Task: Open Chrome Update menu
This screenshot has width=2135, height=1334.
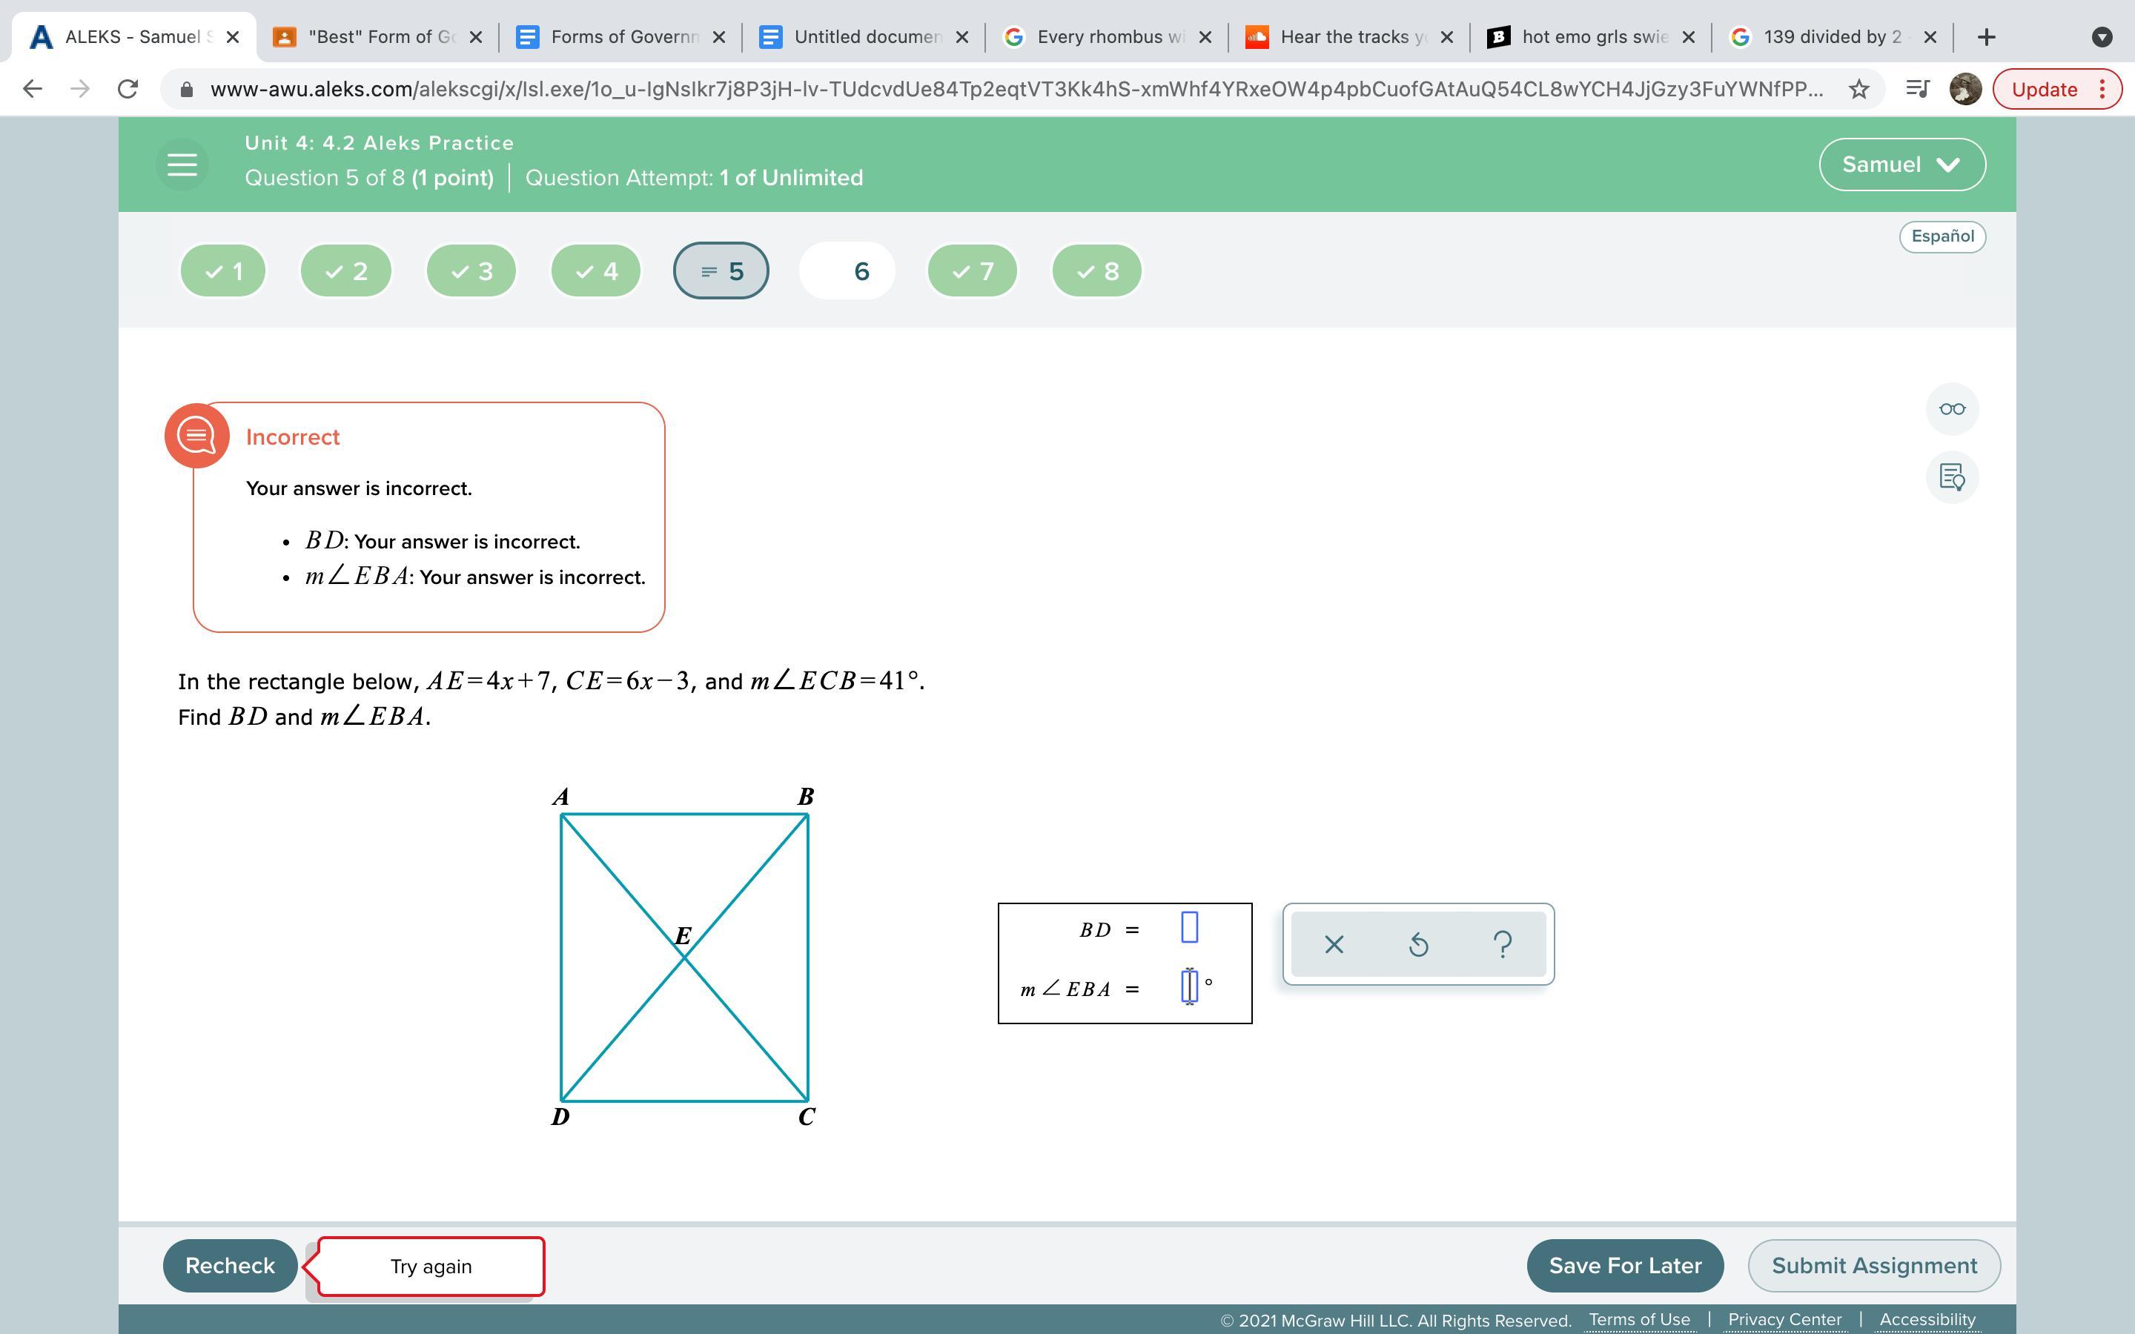Action: point(2056,89)
